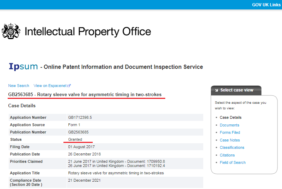Go to Forms Filed view
Image resolution: width=282 pixels, height=189 pixels.
point(230,132)
